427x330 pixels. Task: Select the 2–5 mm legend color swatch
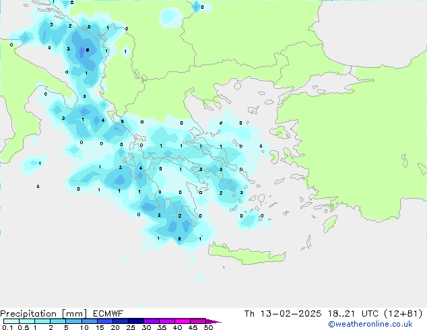pos(58,321)
